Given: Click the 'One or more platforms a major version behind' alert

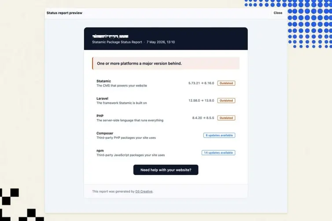Looking at the screenshot, I should [166, 63].
